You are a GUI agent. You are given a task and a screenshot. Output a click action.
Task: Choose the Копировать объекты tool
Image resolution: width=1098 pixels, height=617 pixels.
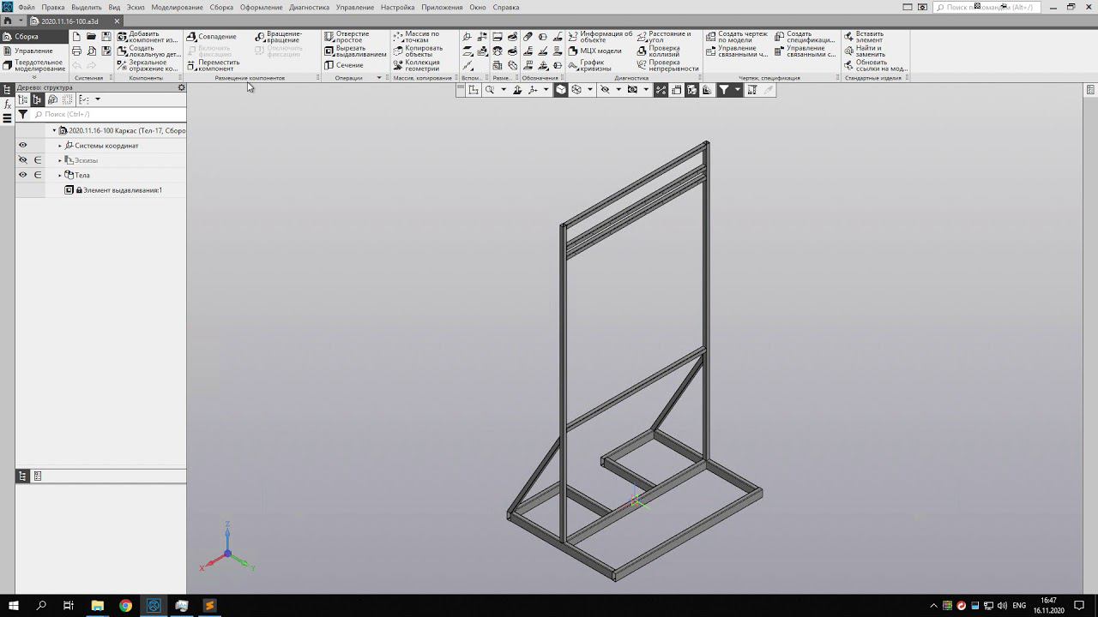pos(418,51)
